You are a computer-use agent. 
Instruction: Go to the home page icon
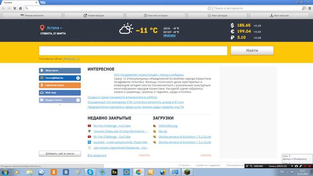coord(21,8)
